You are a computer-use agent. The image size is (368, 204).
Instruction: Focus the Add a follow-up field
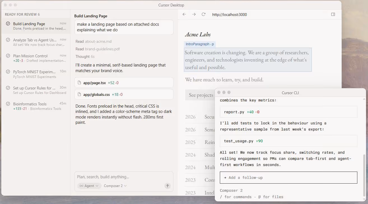pyautogui.click(x=288, y=177)
